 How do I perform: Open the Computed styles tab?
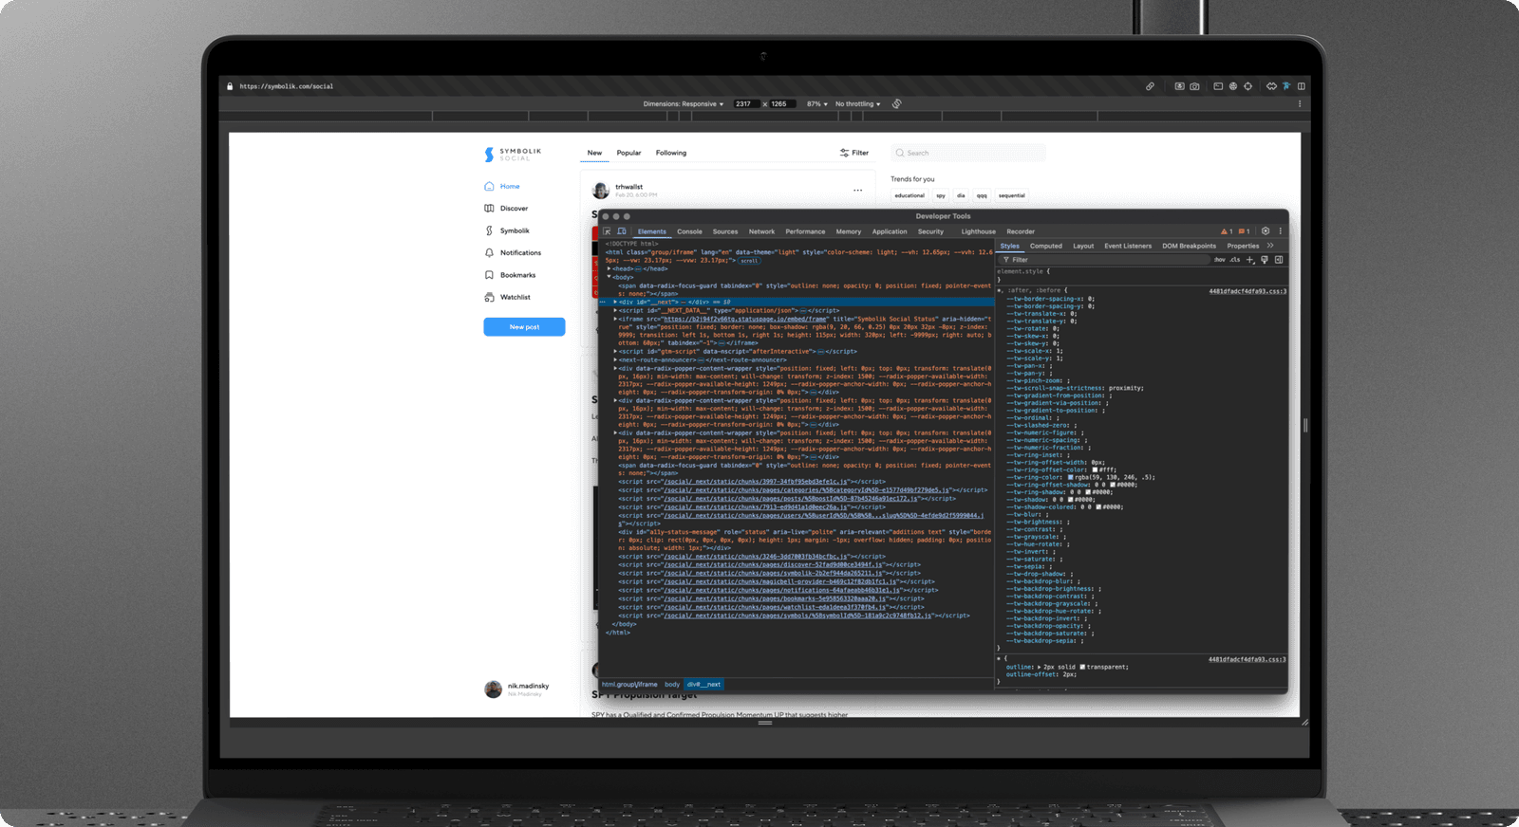1045,246
